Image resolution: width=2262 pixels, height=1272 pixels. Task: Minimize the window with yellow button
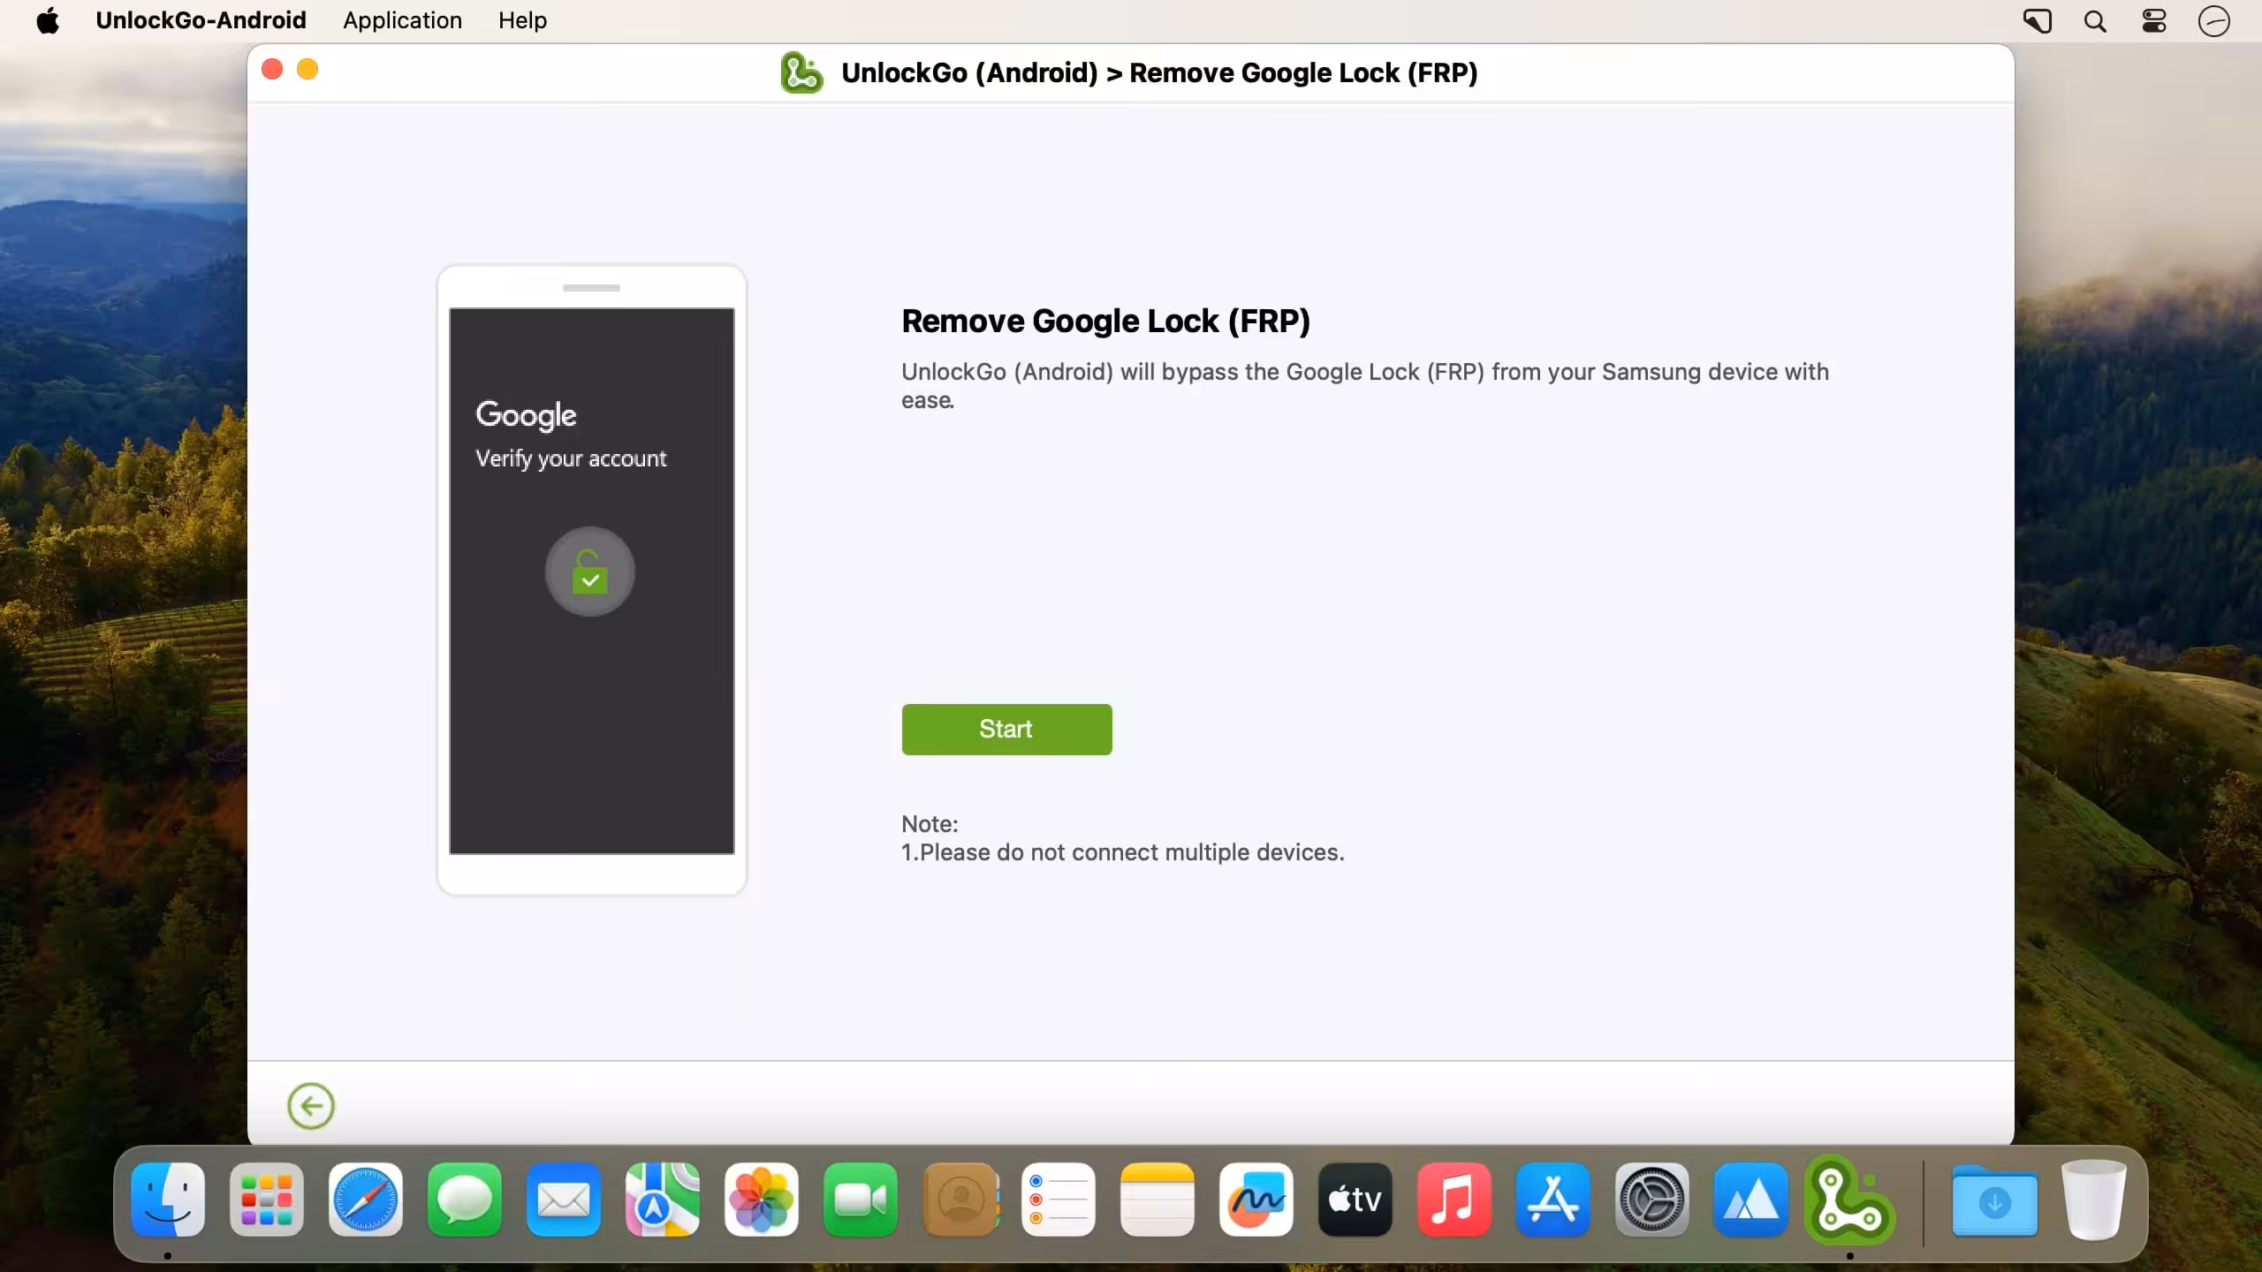tap(307, 69)
